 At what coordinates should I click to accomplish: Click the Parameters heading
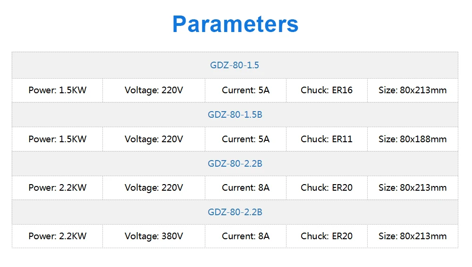pyautogui.click(x=235, y=24)
